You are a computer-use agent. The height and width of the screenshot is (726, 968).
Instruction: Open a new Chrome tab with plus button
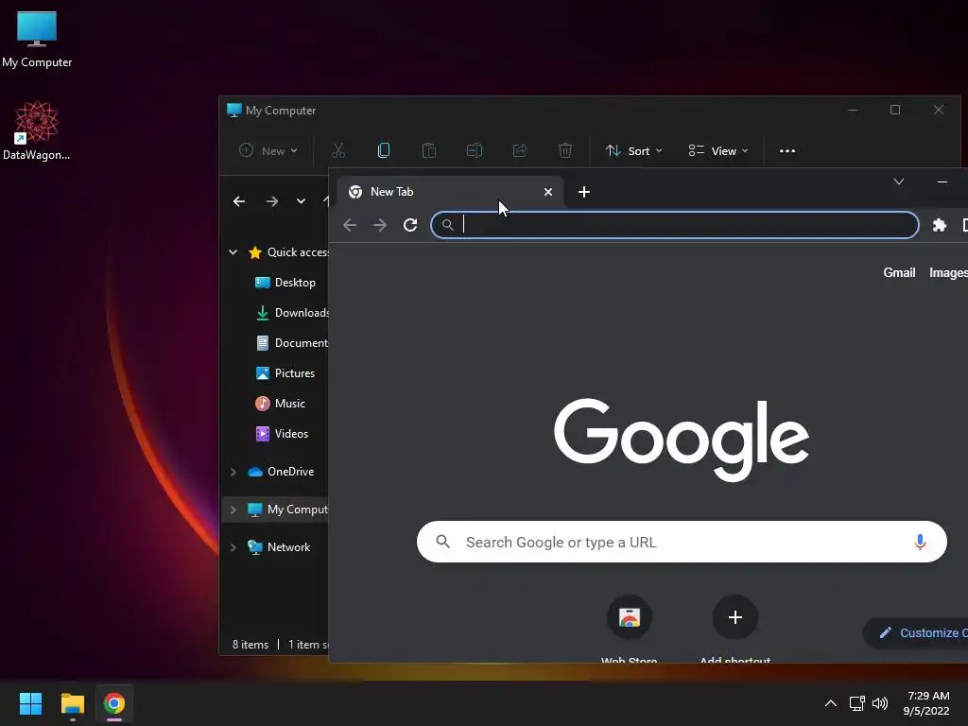click(584, 192)
